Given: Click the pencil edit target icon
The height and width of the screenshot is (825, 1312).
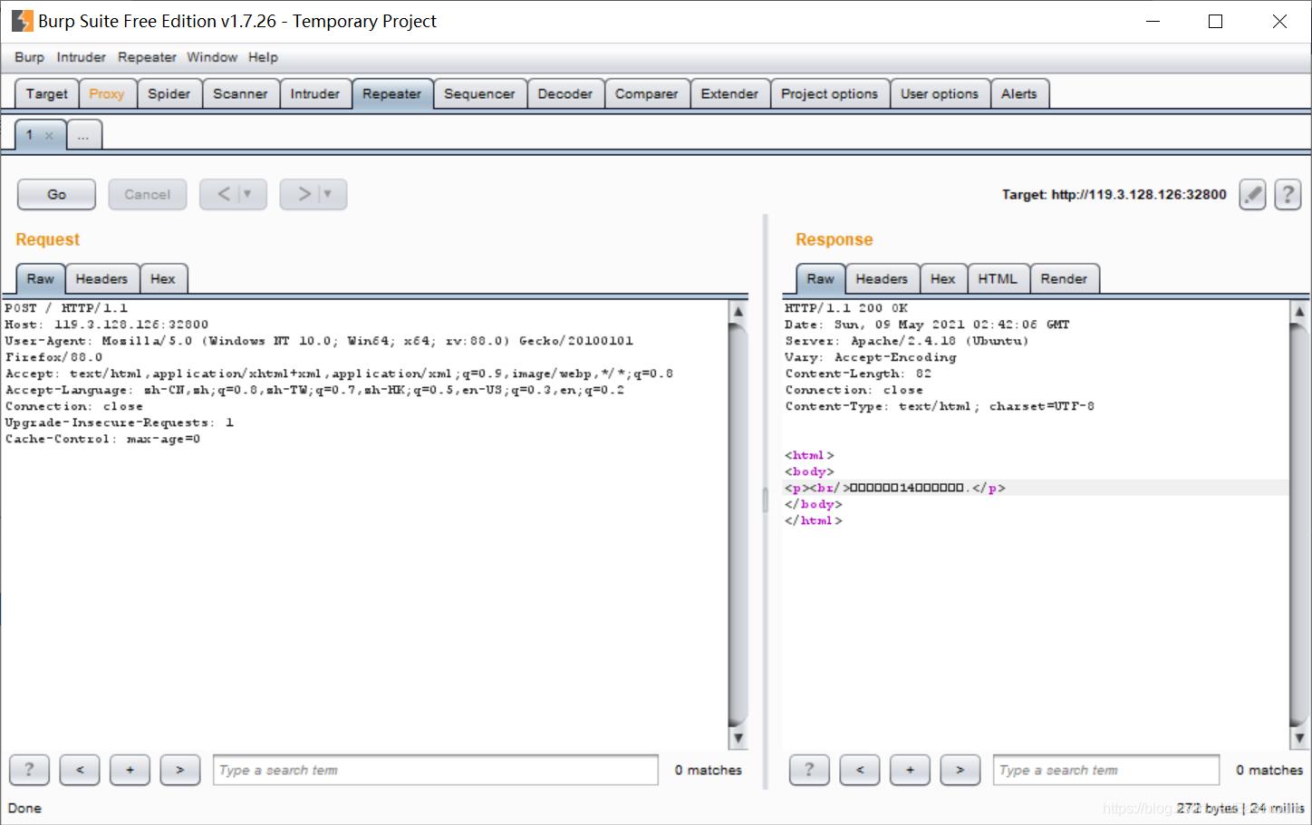Looking at the screenshot, I should click(1252, 194).
